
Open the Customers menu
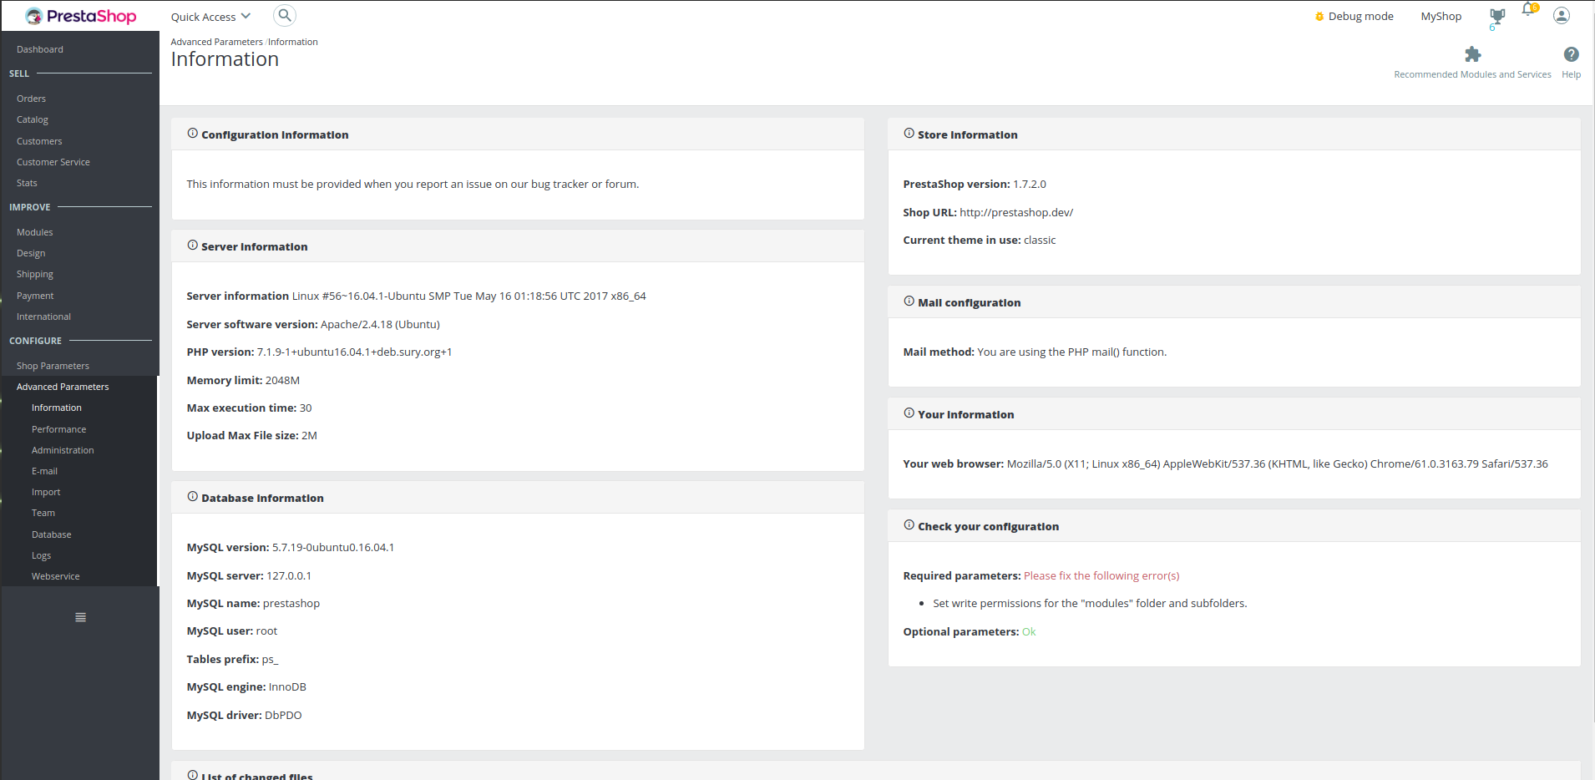[x=39, y=141]
